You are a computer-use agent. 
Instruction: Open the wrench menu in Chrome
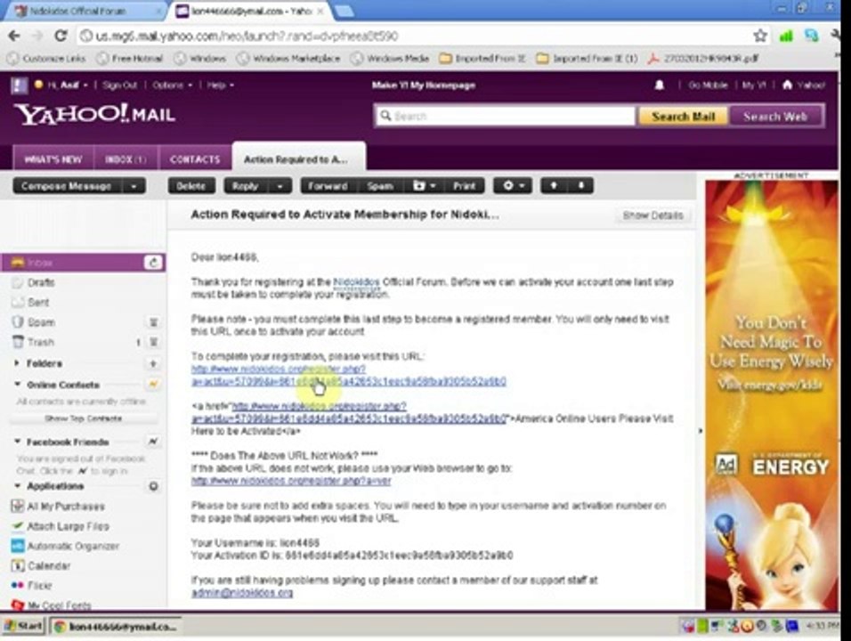pos(835,37)
